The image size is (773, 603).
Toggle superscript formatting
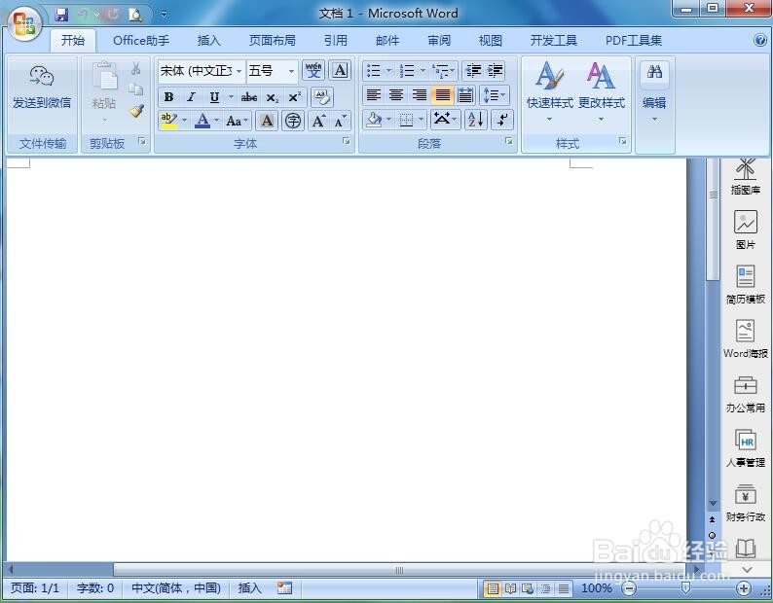pyautogui.click(x=294, y=97)
